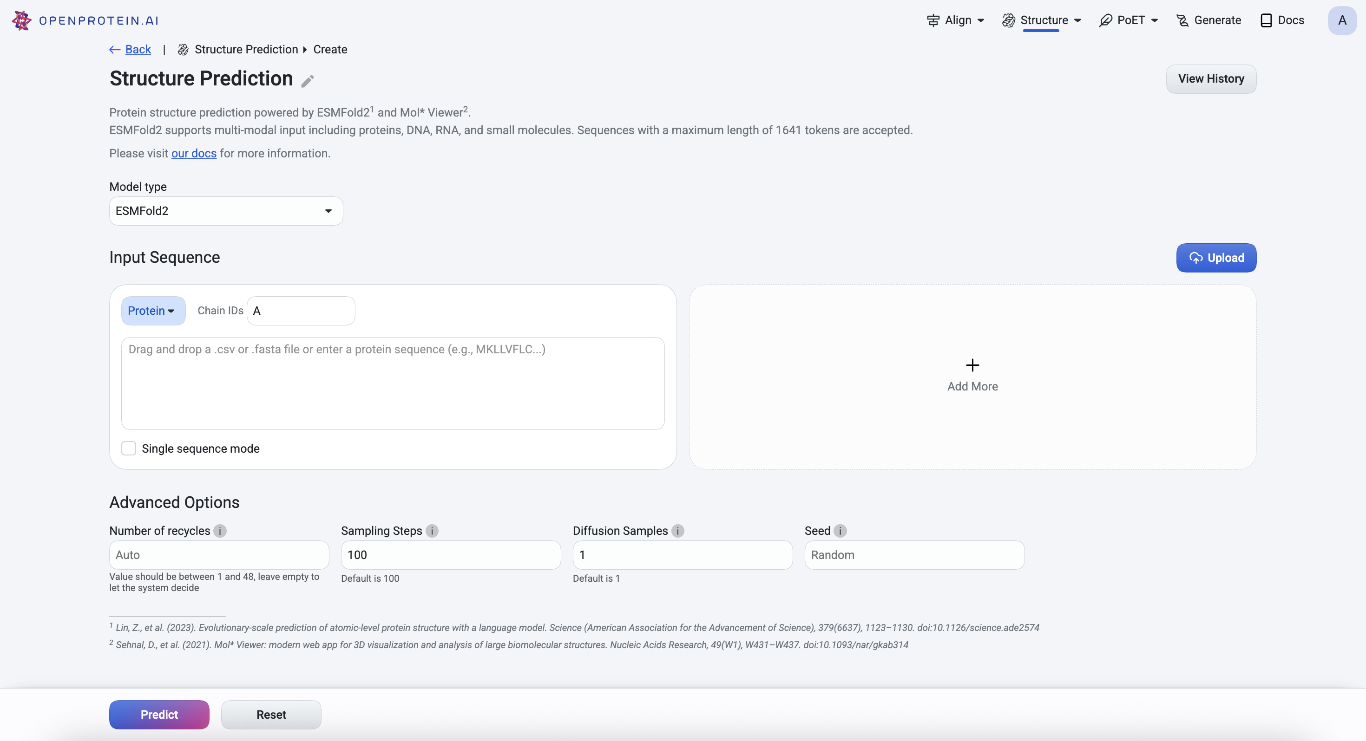1366x741 pixels.
Task: Click the plus icon above Add More
Action: 972,365
